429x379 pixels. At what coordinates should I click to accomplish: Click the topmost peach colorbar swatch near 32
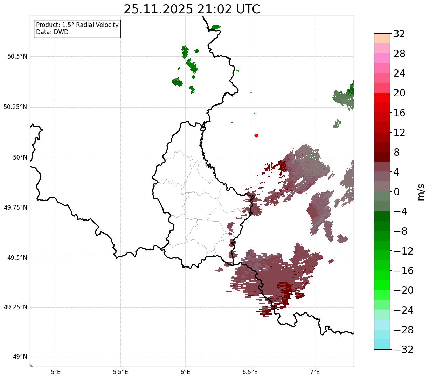pyautogui.click(x=382, y=38)
